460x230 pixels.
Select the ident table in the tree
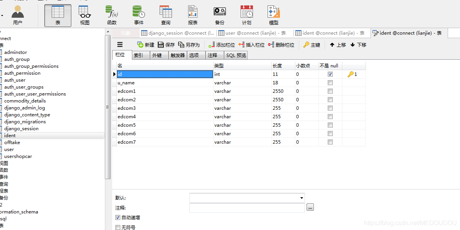(x=10, y=135)
